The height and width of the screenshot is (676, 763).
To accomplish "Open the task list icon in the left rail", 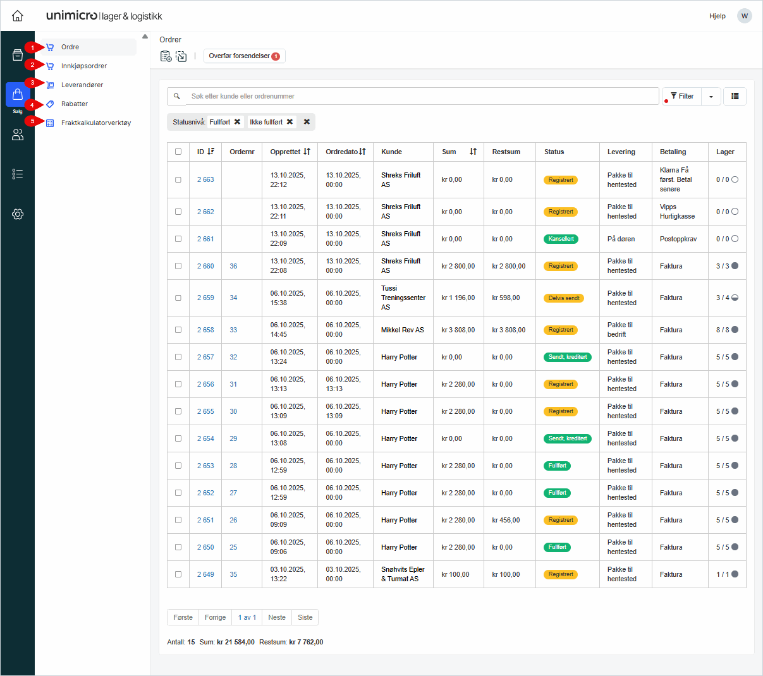I will (x=18, y=174).
